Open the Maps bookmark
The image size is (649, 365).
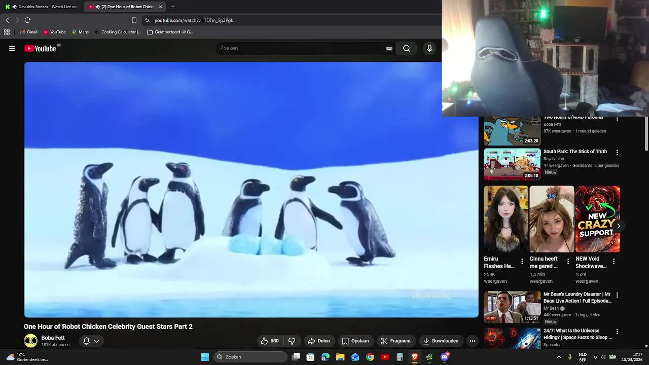(80, 32)
